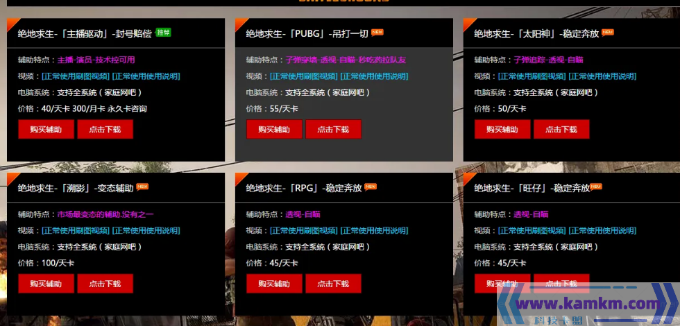Click 支持全系统（家庭网吧）in 太阳神 card
Image resolution: width=680 pixels, height=326 pixels.
[556, 92]
